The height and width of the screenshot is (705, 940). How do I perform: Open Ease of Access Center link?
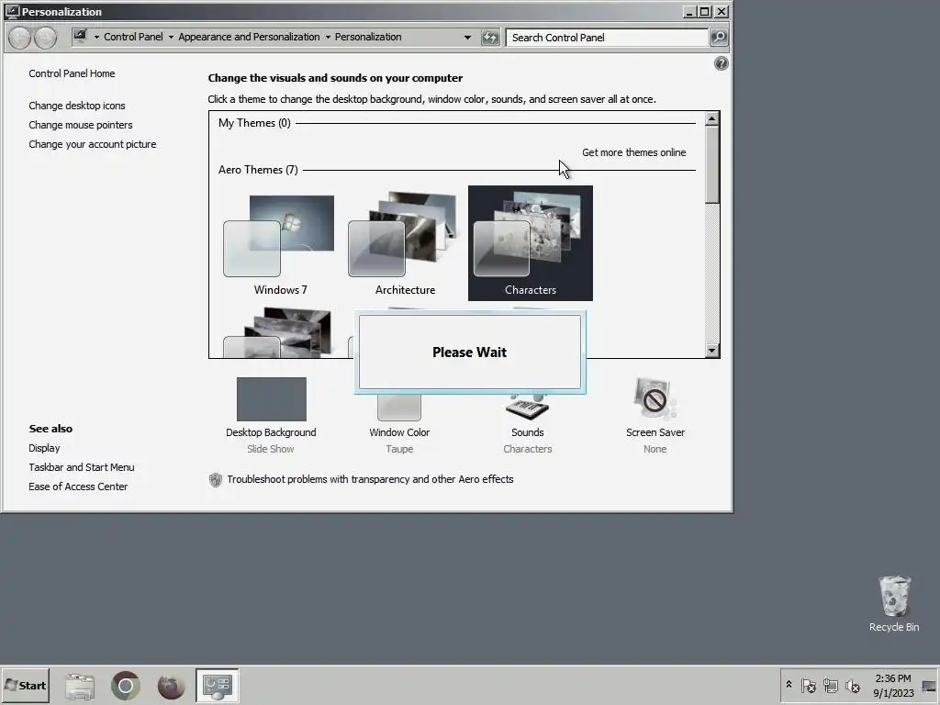(78, 487)
